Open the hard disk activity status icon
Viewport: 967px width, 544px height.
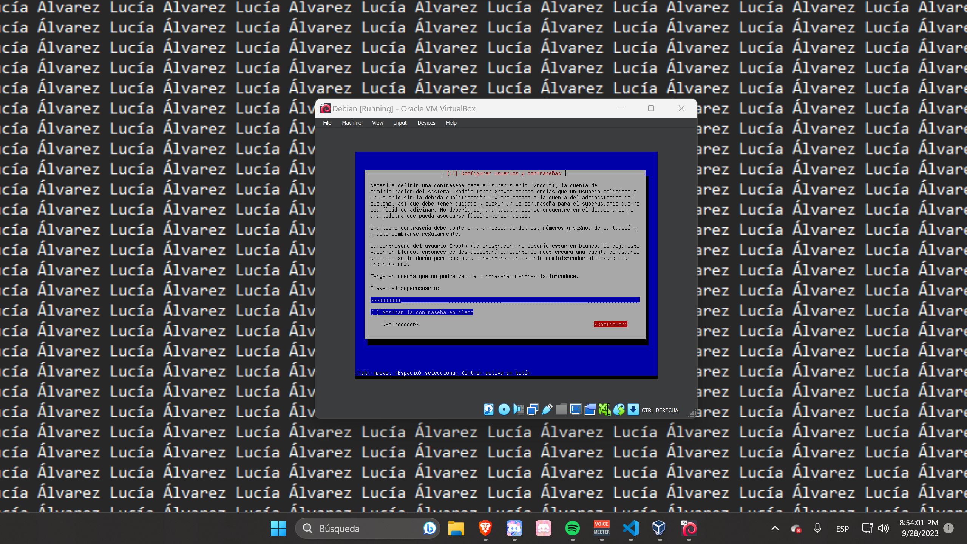pos(488,409)
